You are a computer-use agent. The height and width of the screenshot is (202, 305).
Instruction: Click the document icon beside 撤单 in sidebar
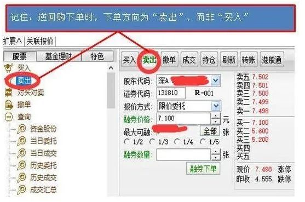(9, 105)
